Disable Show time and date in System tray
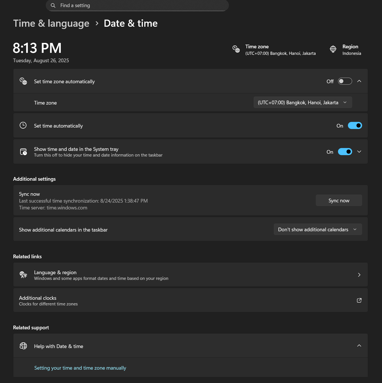This screenshot has height=383, width=382. 345,152
